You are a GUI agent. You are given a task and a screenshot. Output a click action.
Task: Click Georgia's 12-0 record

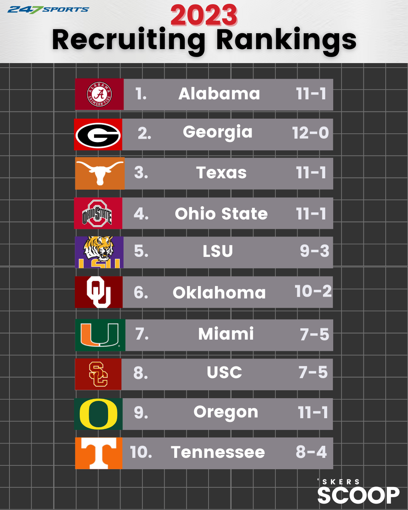point(311,133)
